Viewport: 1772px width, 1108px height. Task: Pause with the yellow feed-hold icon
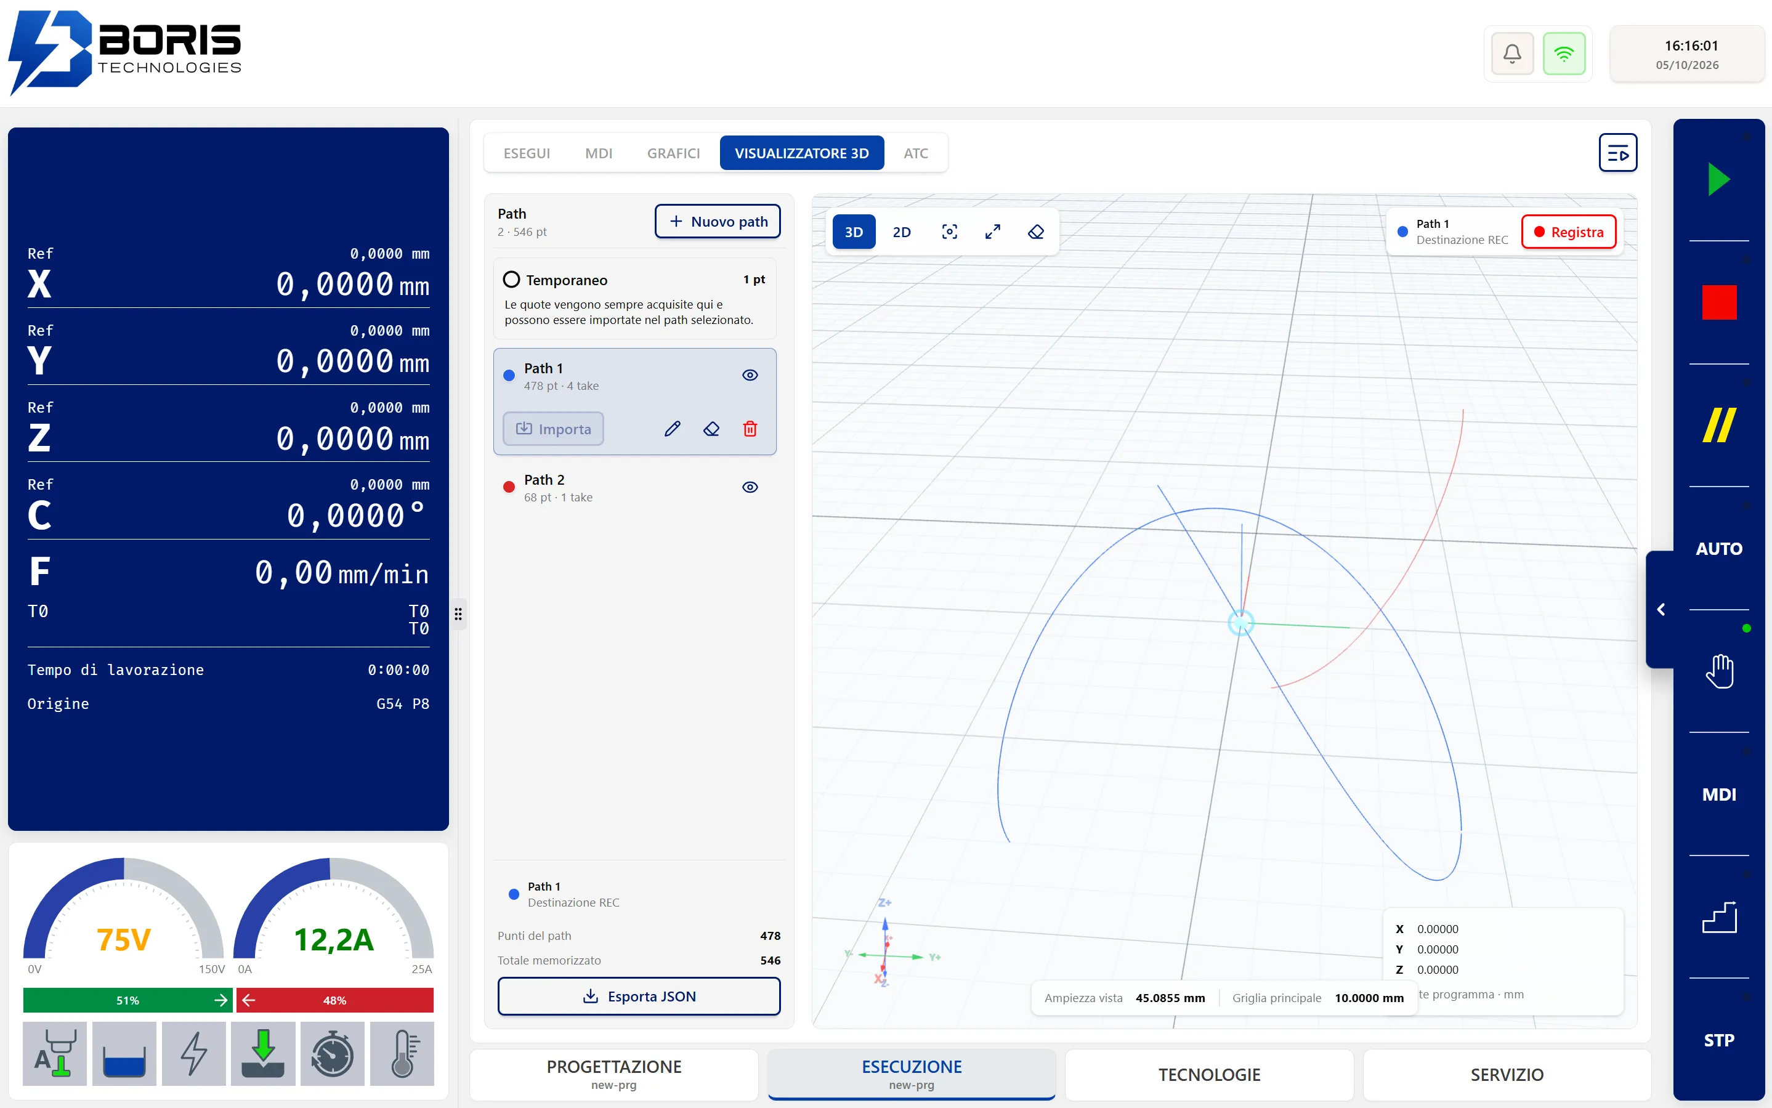click(1718, 425)
